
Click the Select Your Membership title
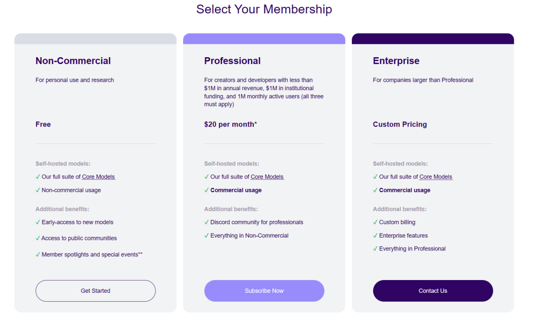[264, 9]
